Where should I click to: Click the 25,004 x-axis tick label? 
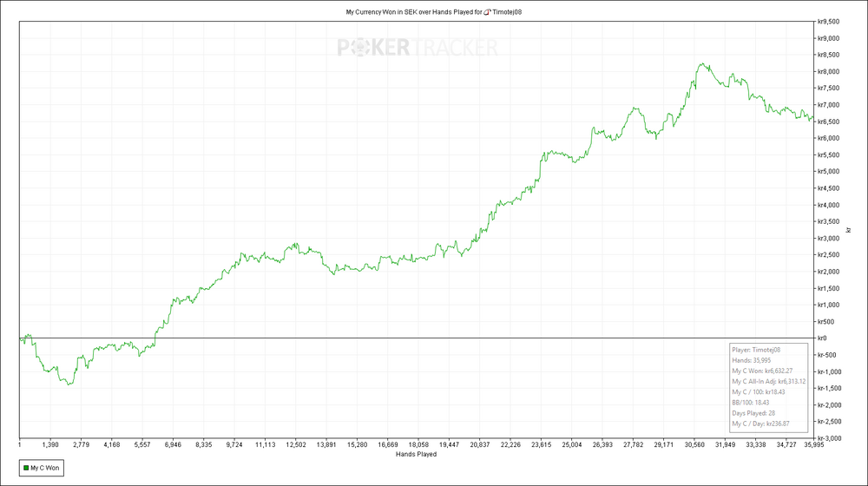[x=571, y=444]
